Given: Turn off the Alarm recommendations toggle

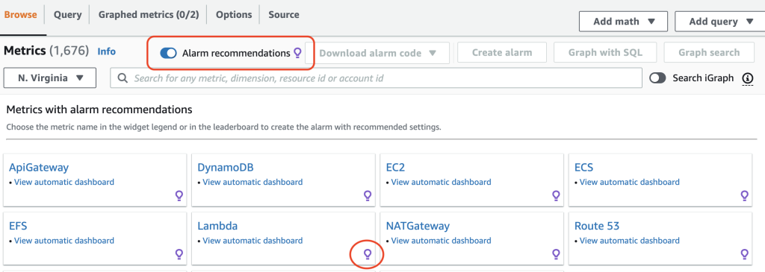Looking at the screenshot, I should pyautogui.click(x=168, y=54).
